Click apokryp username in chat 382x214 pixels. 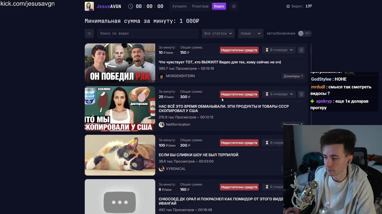324,101
